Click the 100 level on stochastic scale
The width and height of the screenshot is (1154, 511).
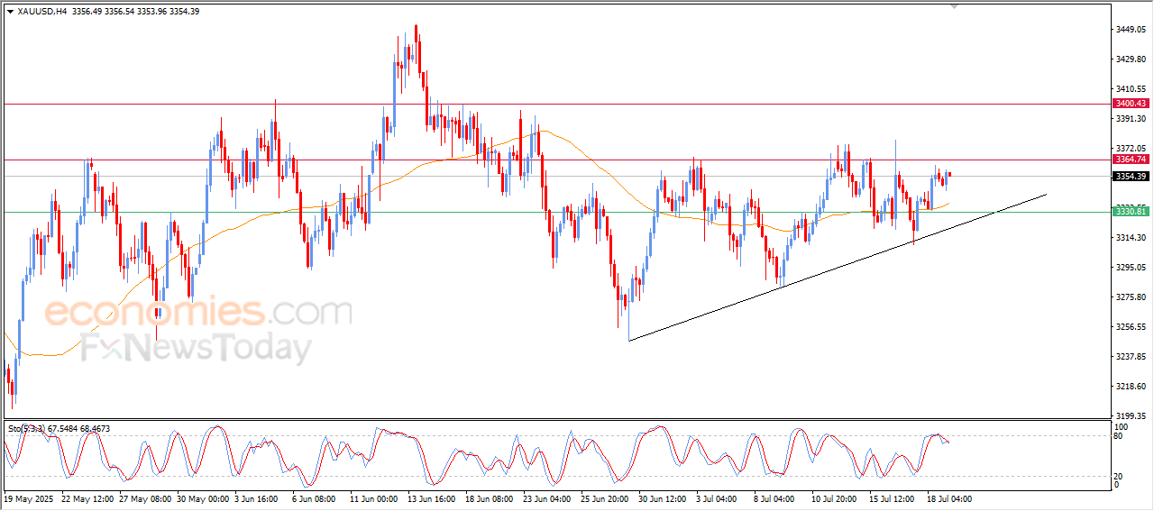pos(1122,426)
